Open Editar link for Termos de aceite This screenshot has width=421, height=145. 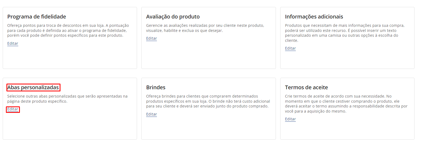[290, 119]
